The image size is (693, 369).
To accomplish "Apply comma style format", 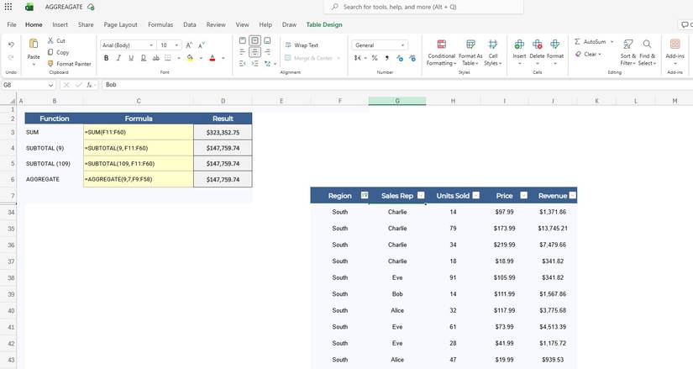I will (387, 58).
